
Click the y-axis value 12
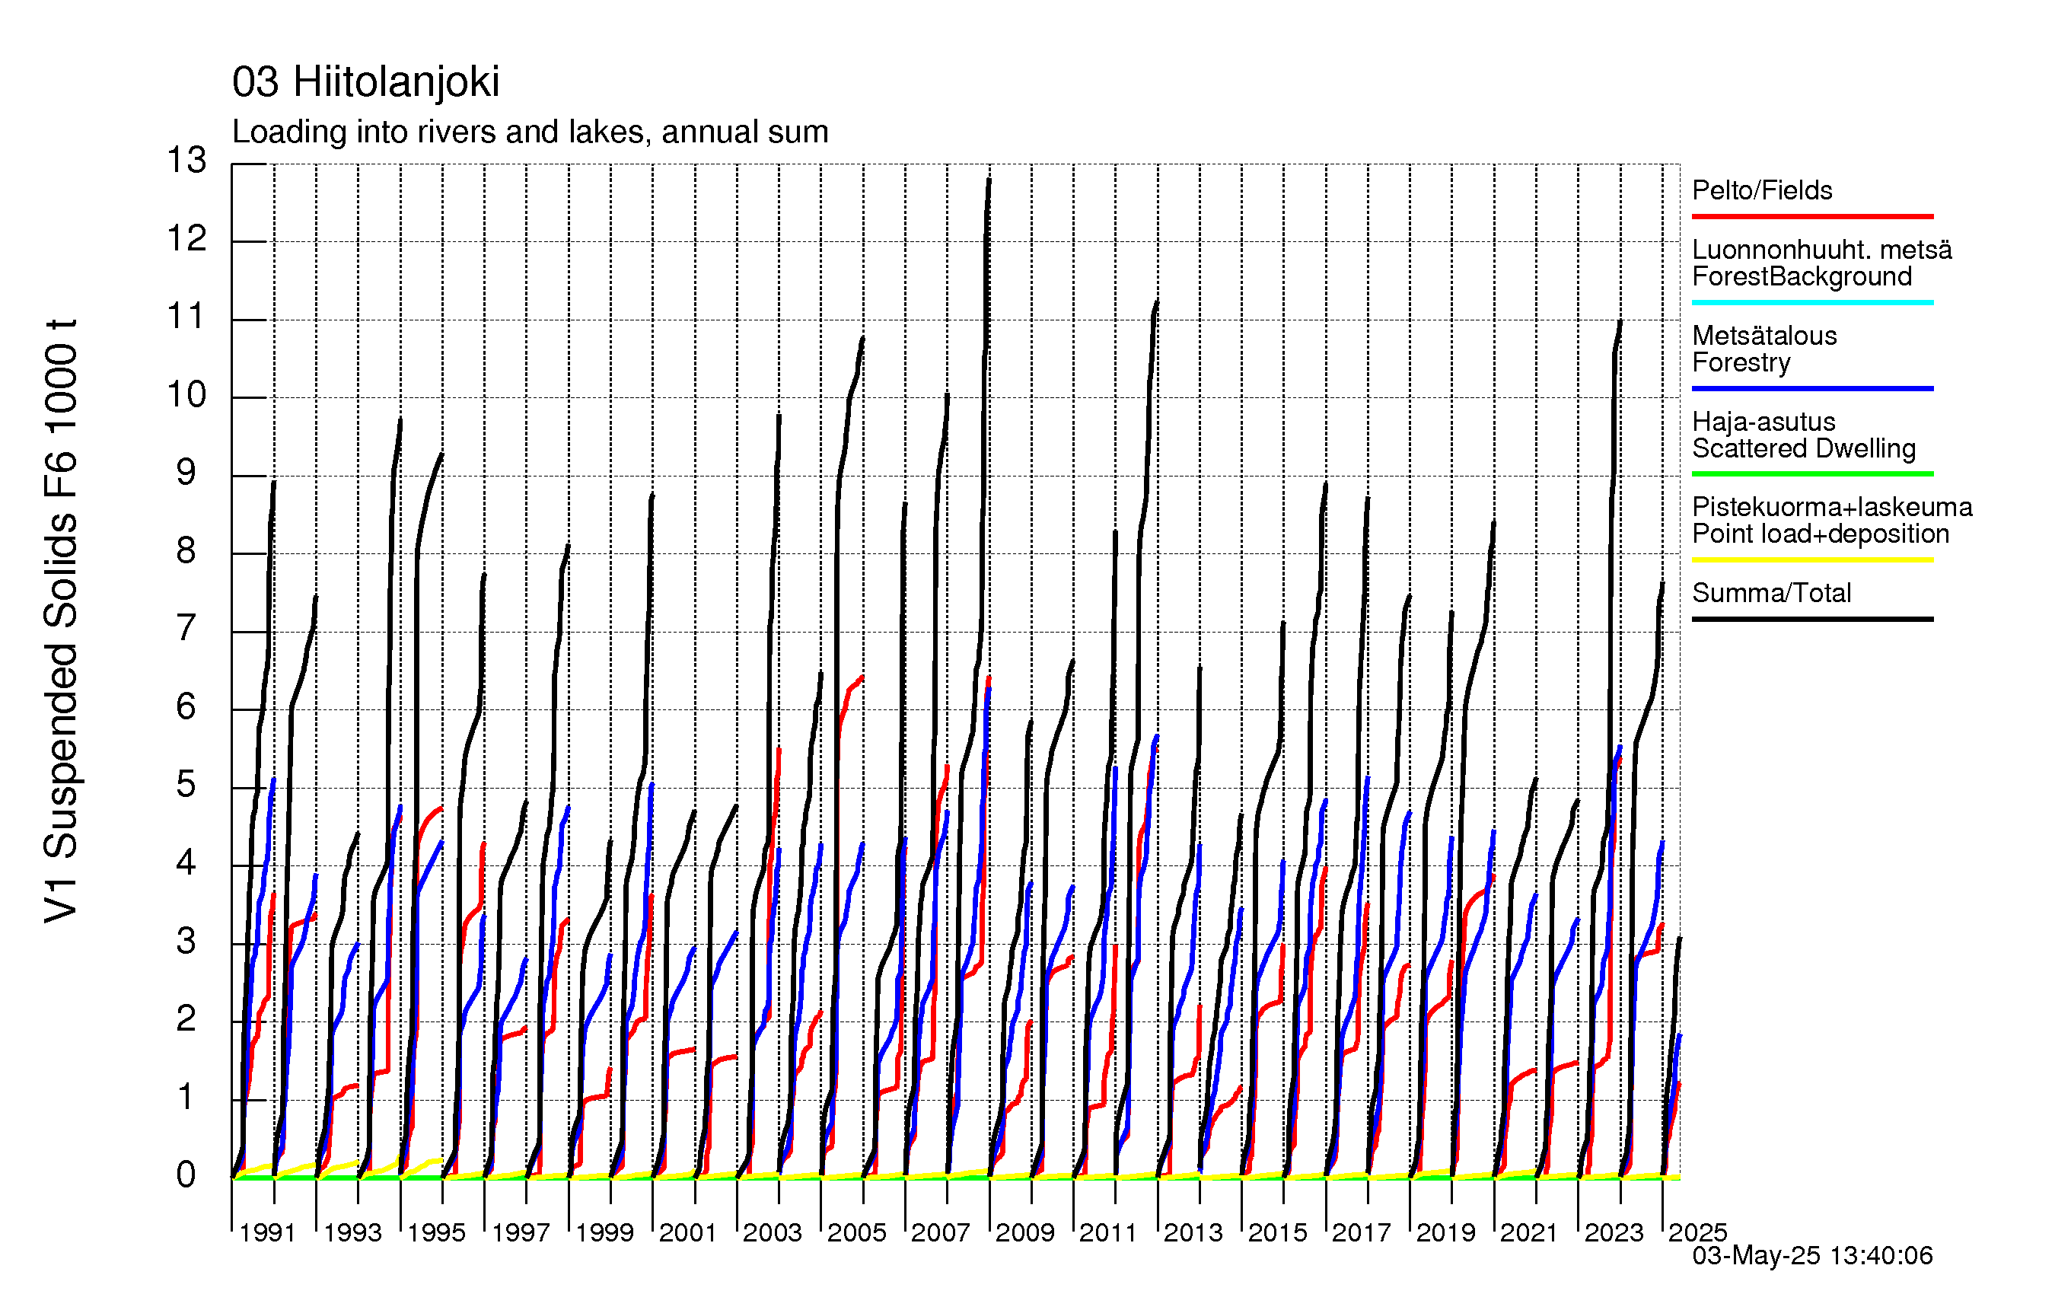tap(187, 239)
